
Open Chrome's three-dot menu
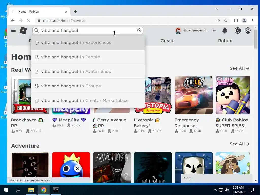252,21
